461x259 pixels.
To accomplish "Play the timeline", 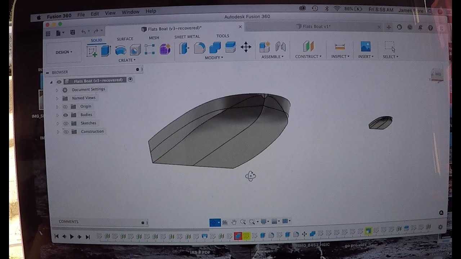I will [x=72, y=236].
